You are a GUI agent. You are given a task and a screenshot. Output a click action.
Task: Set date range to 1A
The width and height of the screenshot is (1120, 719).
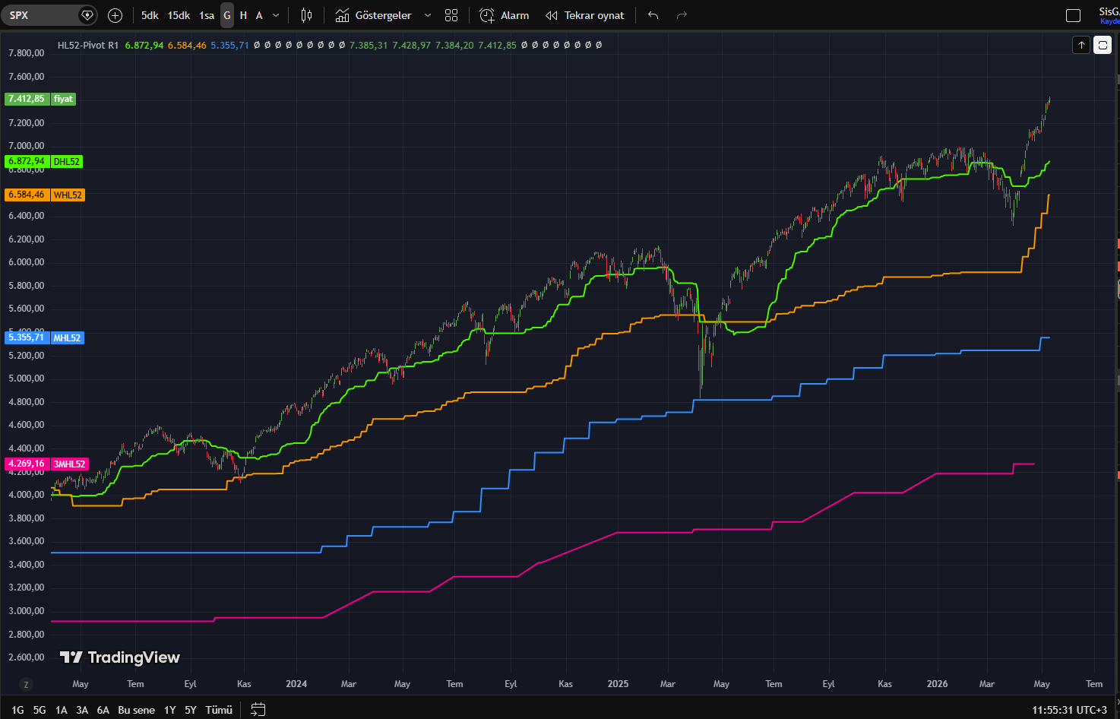62,710
